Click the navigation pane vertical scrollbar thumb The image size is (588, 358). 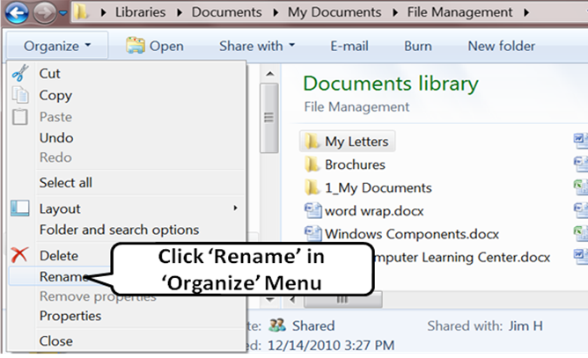(x=269, y=118)
